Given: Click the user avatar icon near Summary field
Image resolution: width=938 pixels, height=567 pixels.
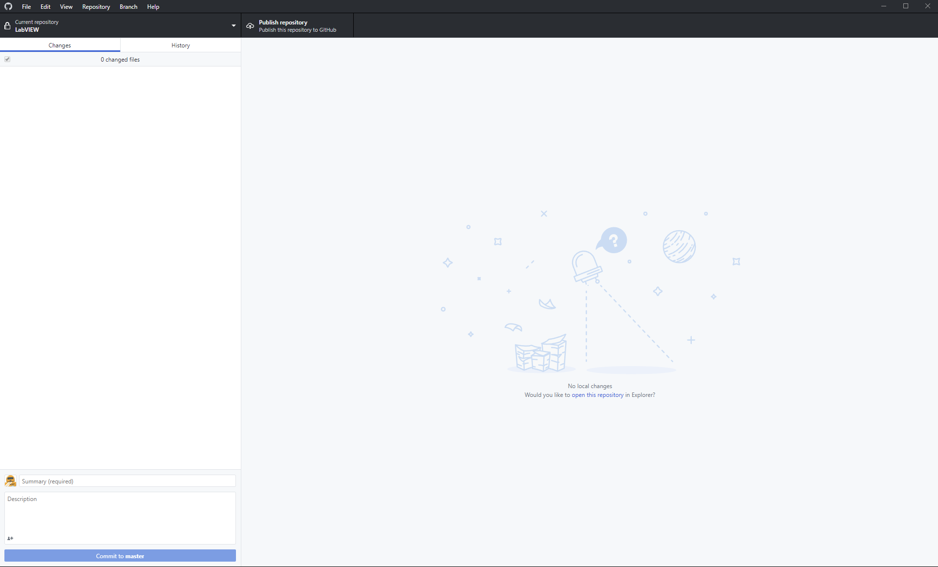Looking at the screenshot, I should click(x=11, y=480).
